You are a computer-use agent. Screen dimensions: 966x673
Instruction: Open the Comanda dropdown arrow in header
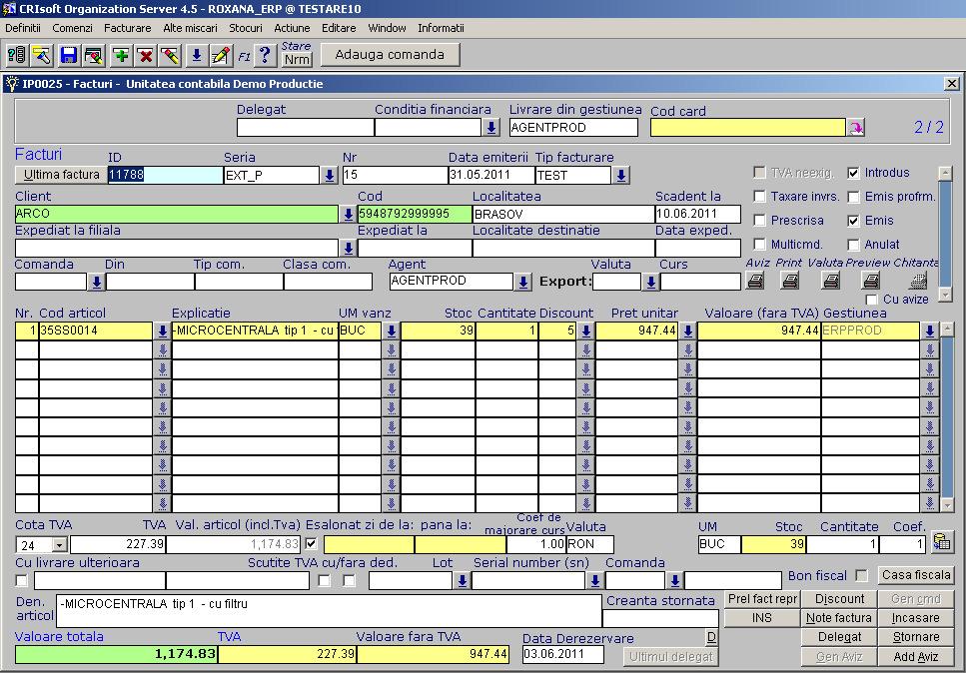[x=96, y=282]
